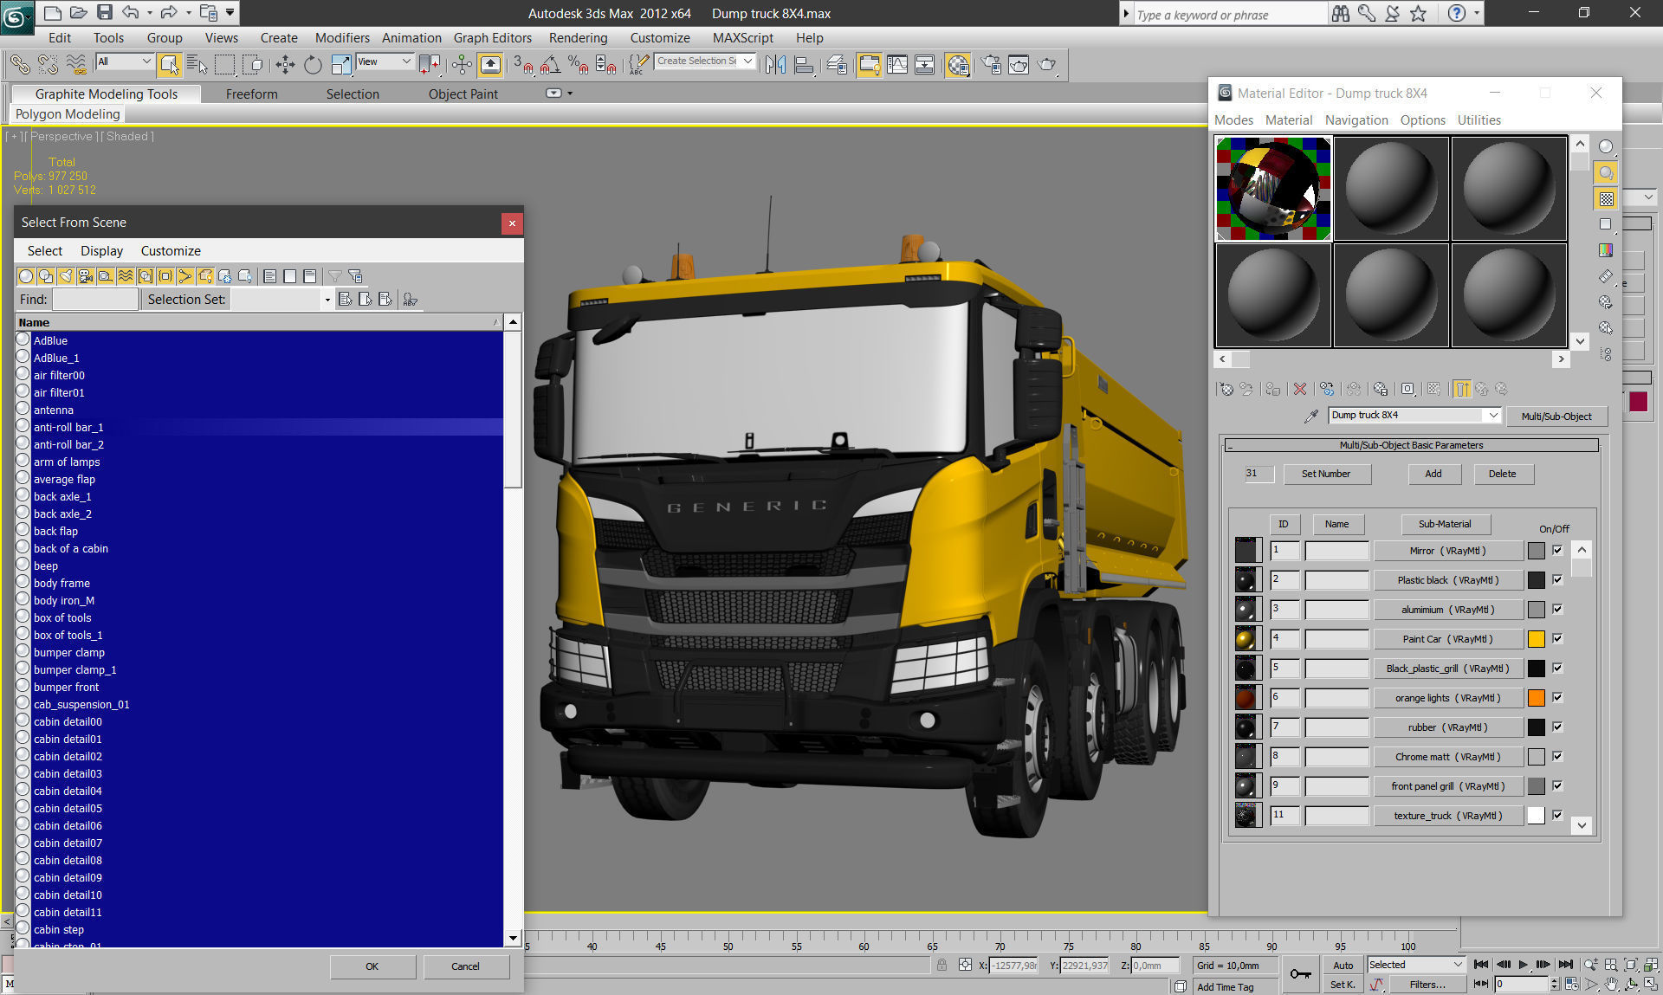Click OK in Select From Scene dialog
The image size is (1663, 995).
pyautogui.click(x=372, y=966)
